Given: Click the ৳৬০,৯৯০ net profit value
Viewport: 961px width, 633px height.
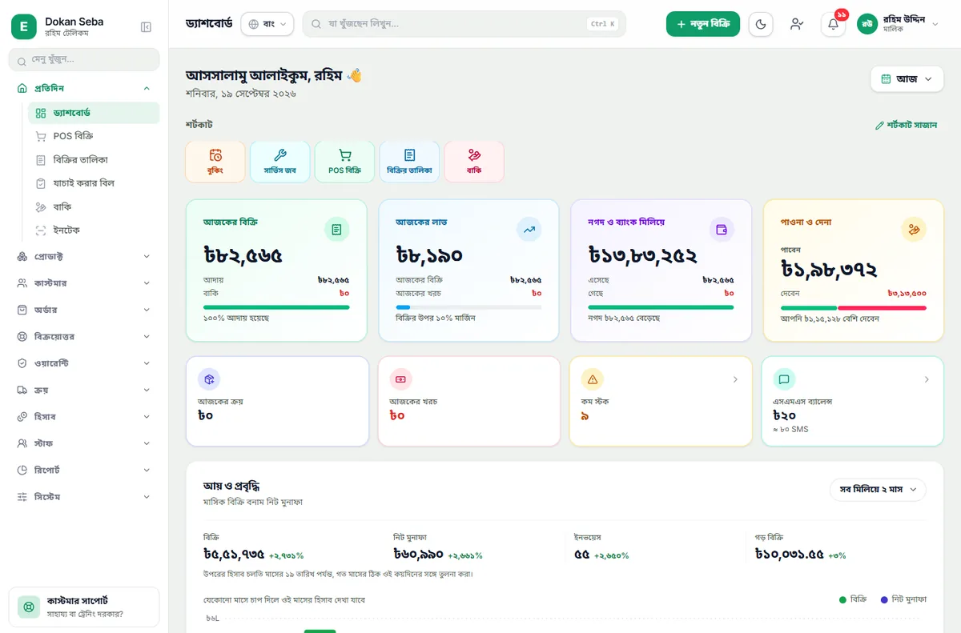Looking at the screenshot, I should point(419,555).
